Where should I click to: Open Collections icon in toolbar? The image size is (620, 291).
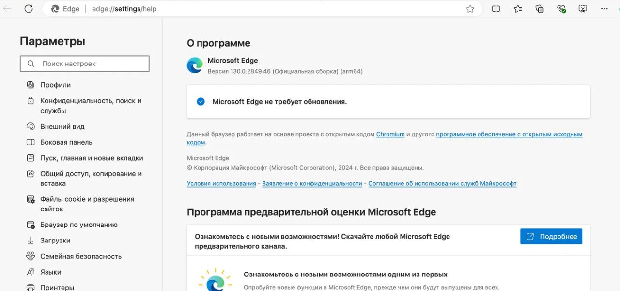(540, 9)
